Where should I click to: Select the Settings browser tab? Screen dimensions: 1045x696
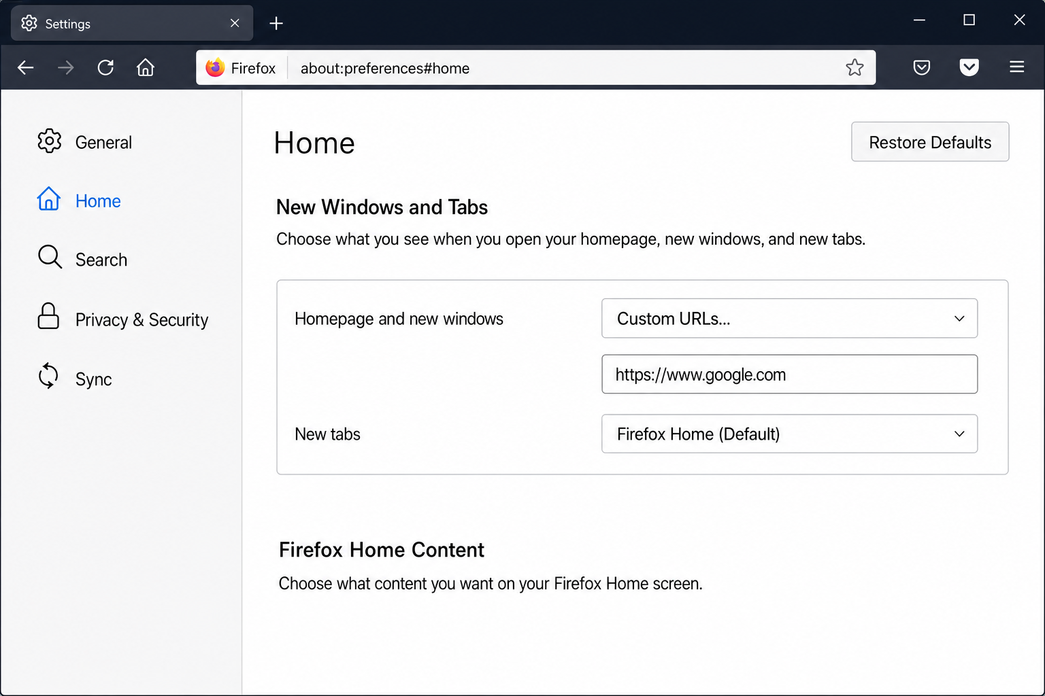tap(132, 23)
